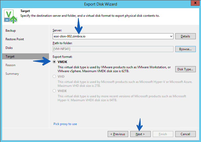Open the Backup wizard step
Image resolution: width=201 pixels, height=142 pixels.
[x=10, y=31]
